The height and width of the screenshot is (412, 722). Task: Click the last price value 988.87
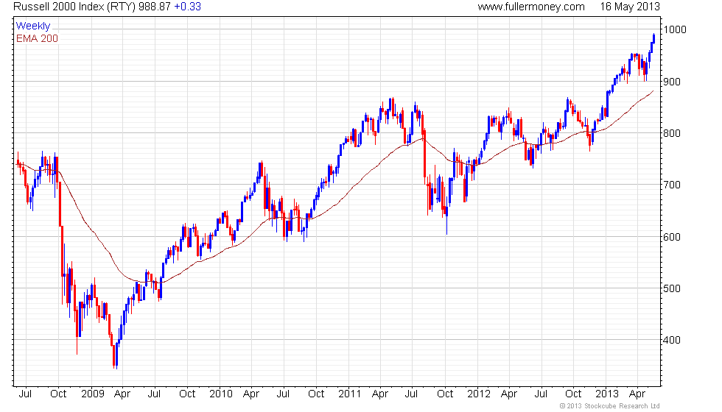(x=154, y=7)
